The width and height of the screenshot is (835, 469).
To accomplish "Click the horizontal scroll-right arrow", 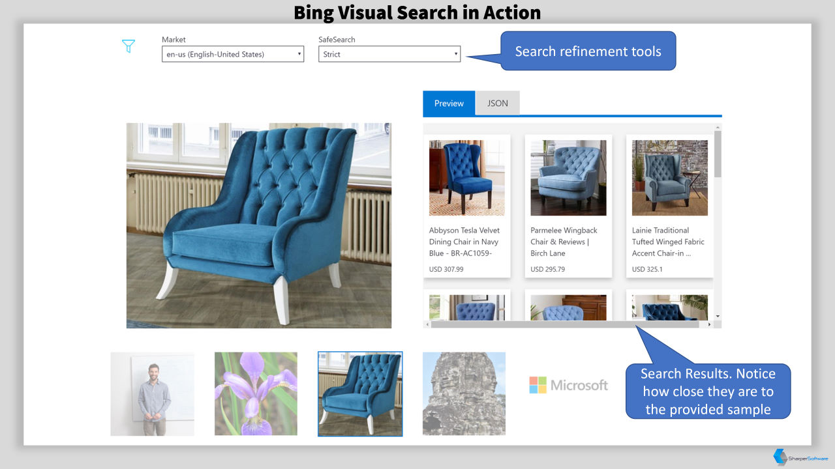I will coord(710,324).
